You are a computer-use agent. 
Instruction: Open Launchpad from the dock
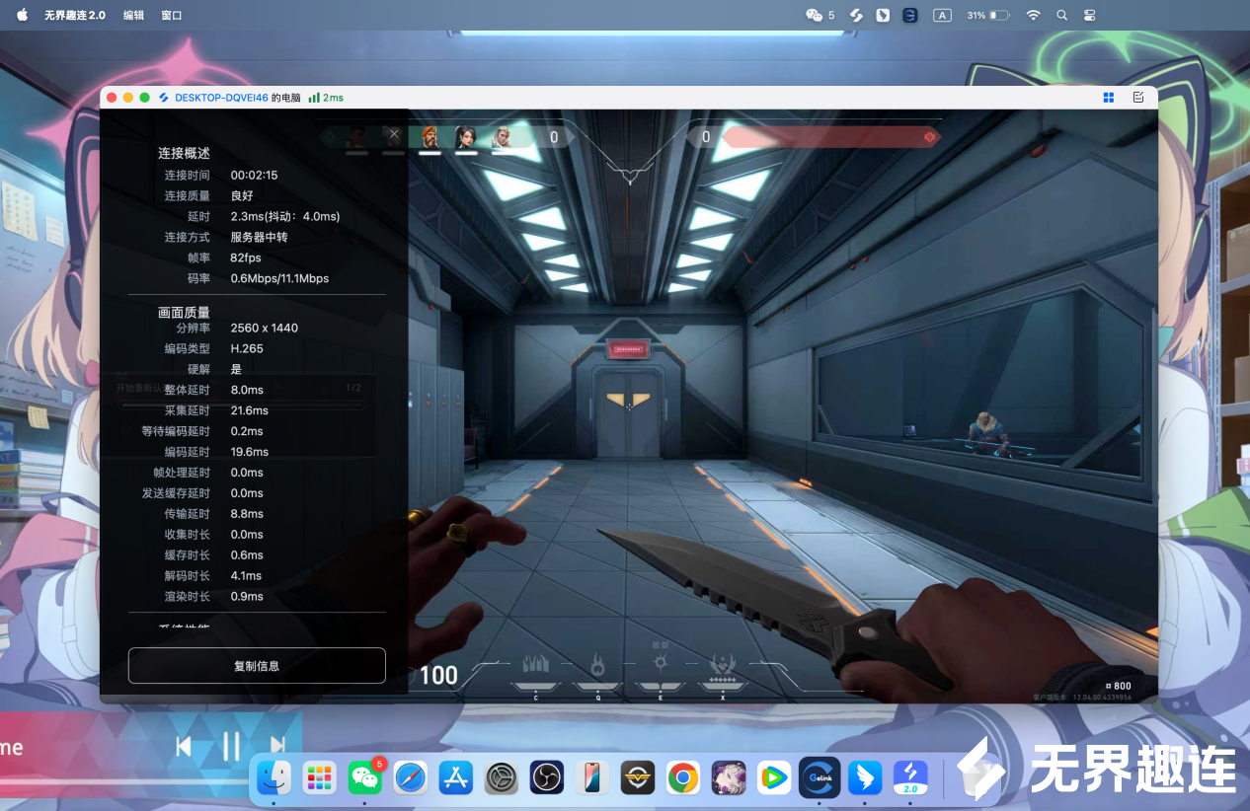click(x=319, y=778)
